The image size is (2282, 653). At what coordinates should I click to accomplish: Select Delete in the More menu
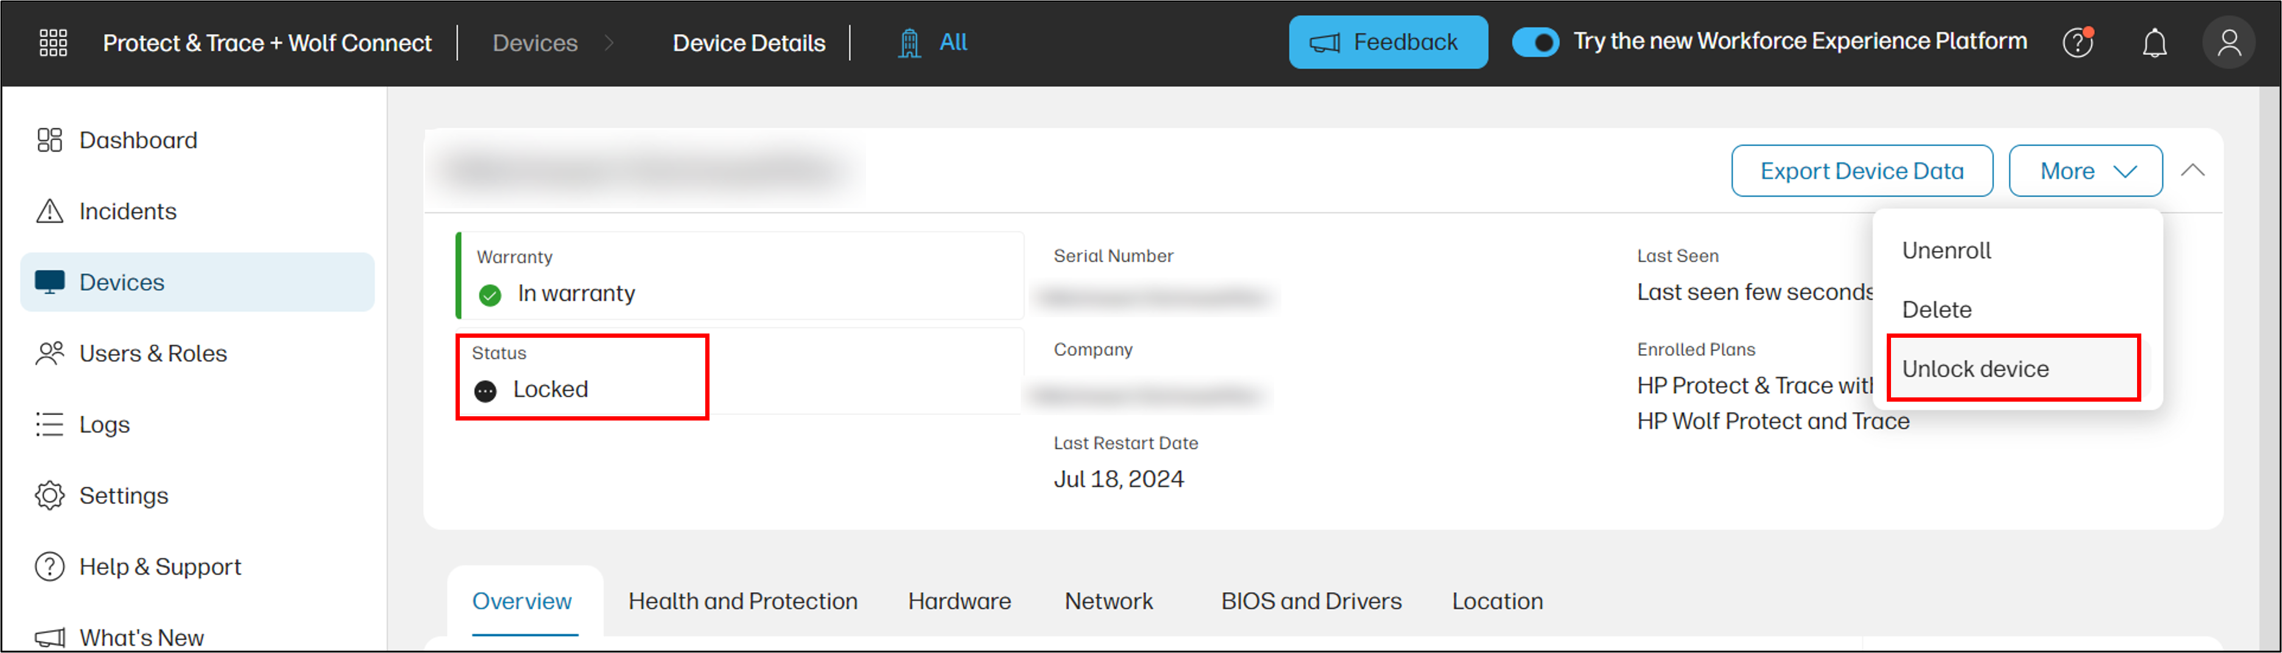1937,310
